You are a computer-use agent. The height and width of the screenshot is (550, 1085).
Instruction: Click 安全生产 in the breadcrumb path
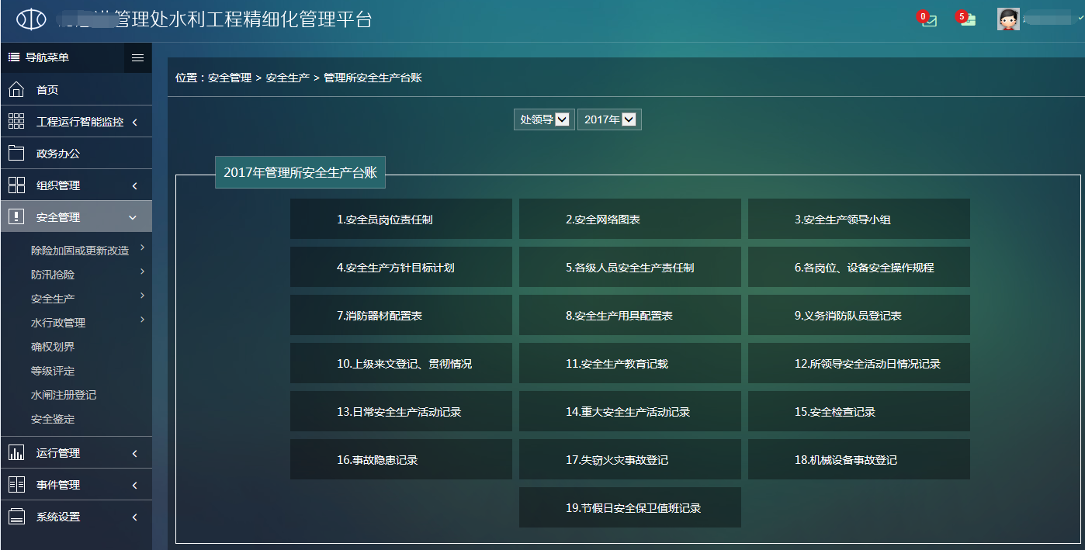pyautogui.click(x=287, y=78)
